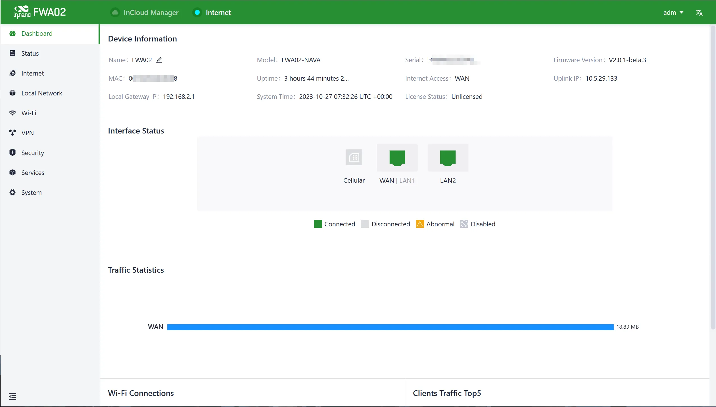Collapse the sidebar with bottom menu icon
The width and height of the screenshot is (716, 407).
(x=12, y=396)
